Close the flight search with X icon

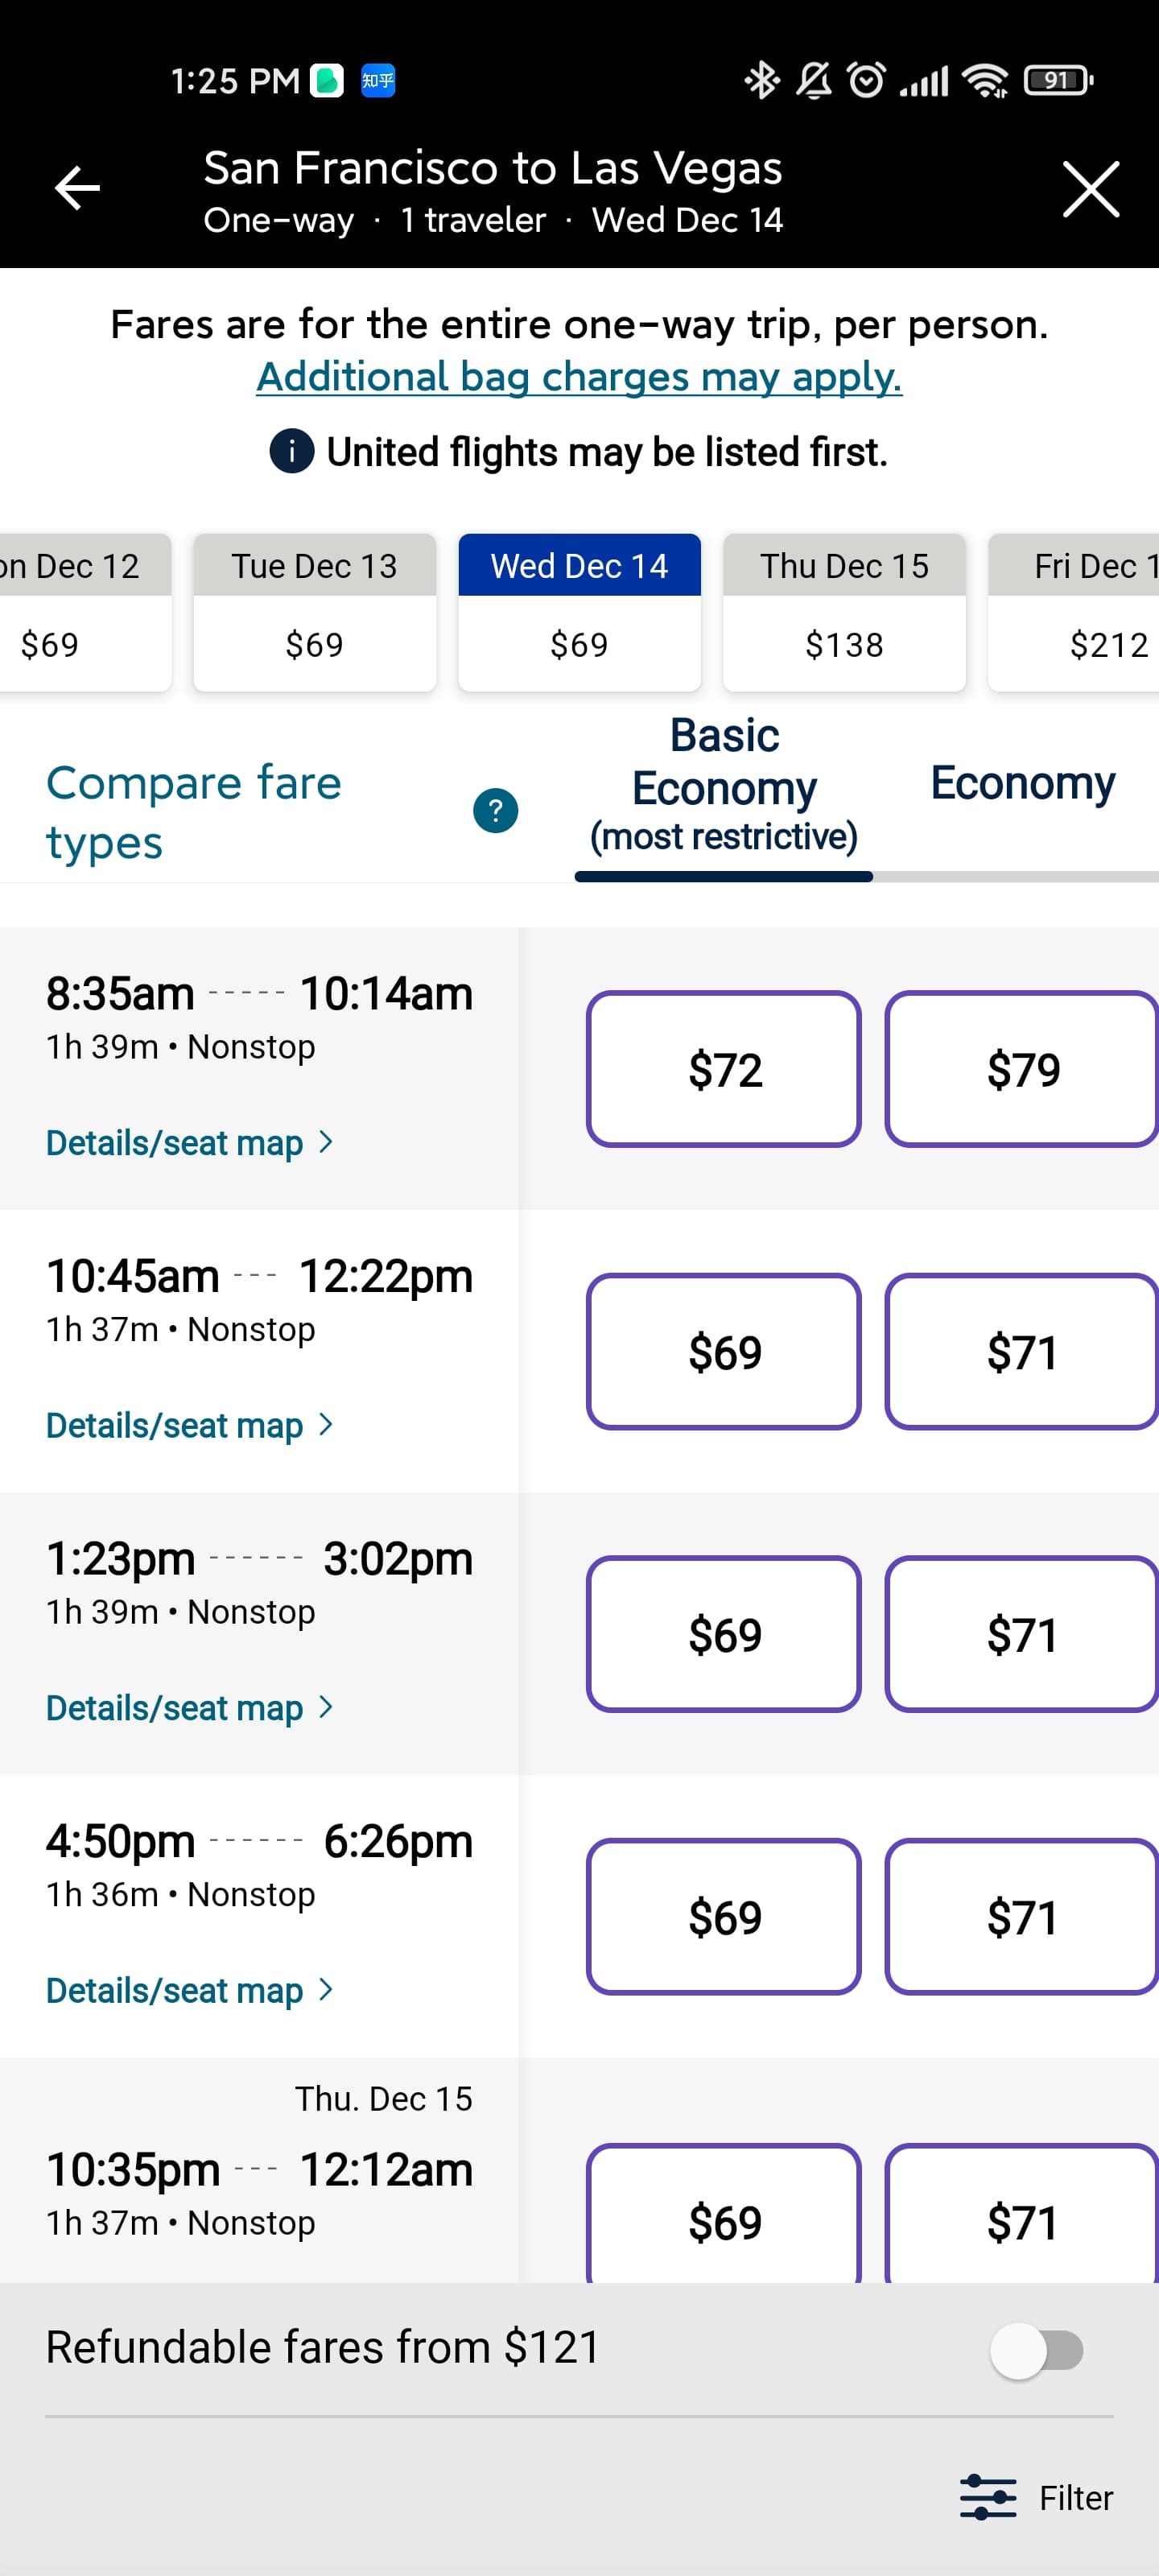[1090, 188]
